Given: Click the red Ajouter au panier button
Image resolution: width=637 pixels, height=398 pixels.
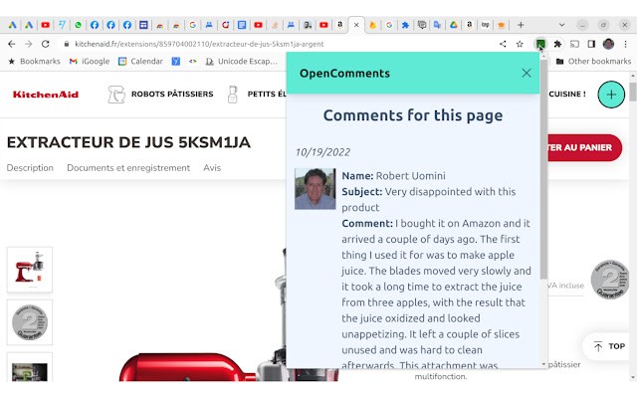Looking at the screenshot, I should point(584,147).
